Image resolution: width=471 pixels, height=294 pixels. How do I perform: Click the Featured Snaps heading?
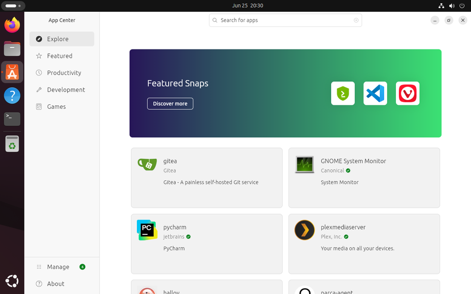[x=178, y=83]
